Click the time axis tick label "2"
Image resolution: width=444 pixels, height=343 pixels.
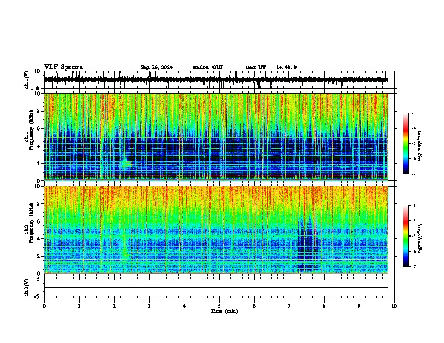(x=114, y=306)
